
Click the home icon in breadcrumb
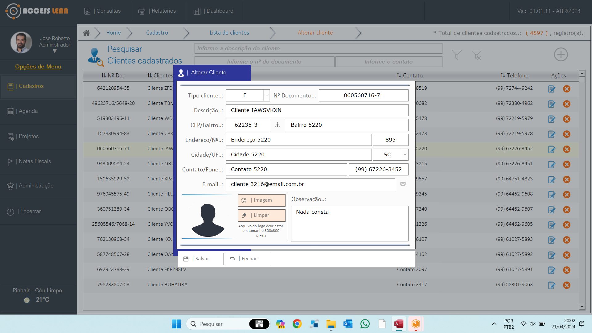86,33
